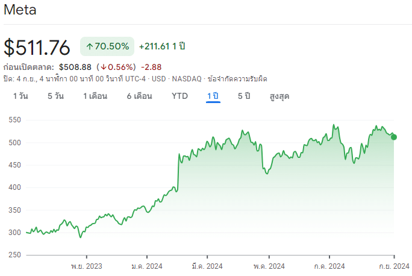Click the 300 y-axis label
Screen dimensions: 412x276
pyautogui.click(x=14, y=233)
